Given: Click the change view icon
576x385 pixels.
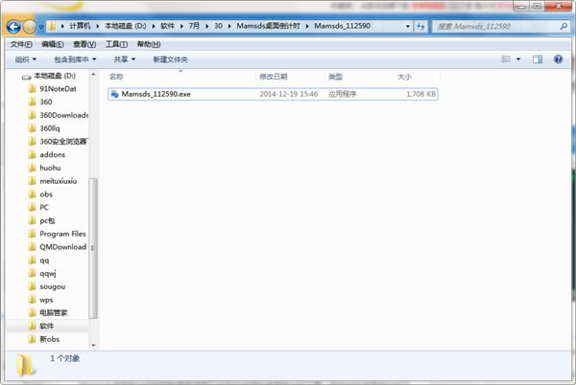Looking at the screenshot, I should [506, 59].
